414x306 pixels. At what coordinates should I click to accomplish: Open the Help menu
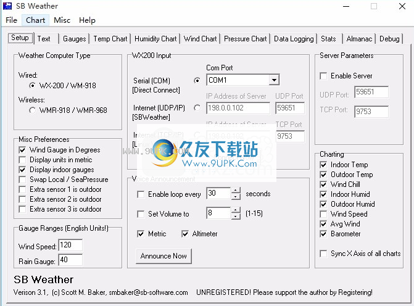[x=87, y=20]
